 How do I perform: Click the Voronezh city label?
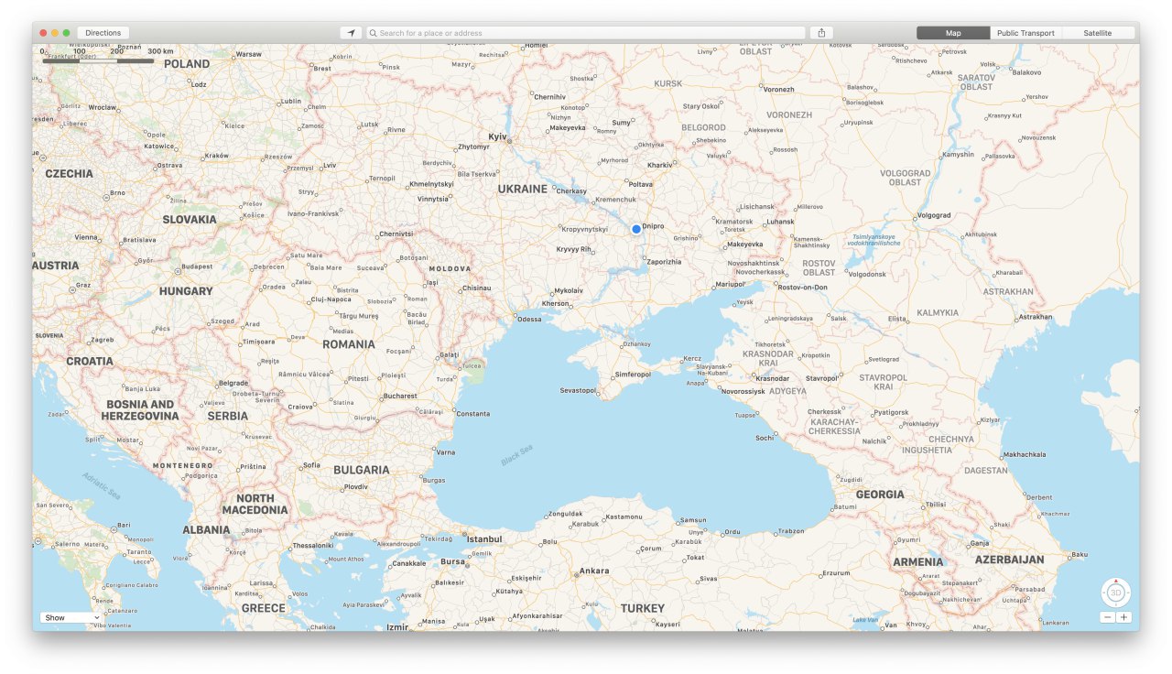coord(779,89)
